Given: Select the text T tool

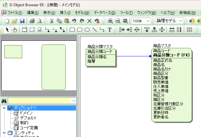Looking at the screenshot, I should 110,30.
